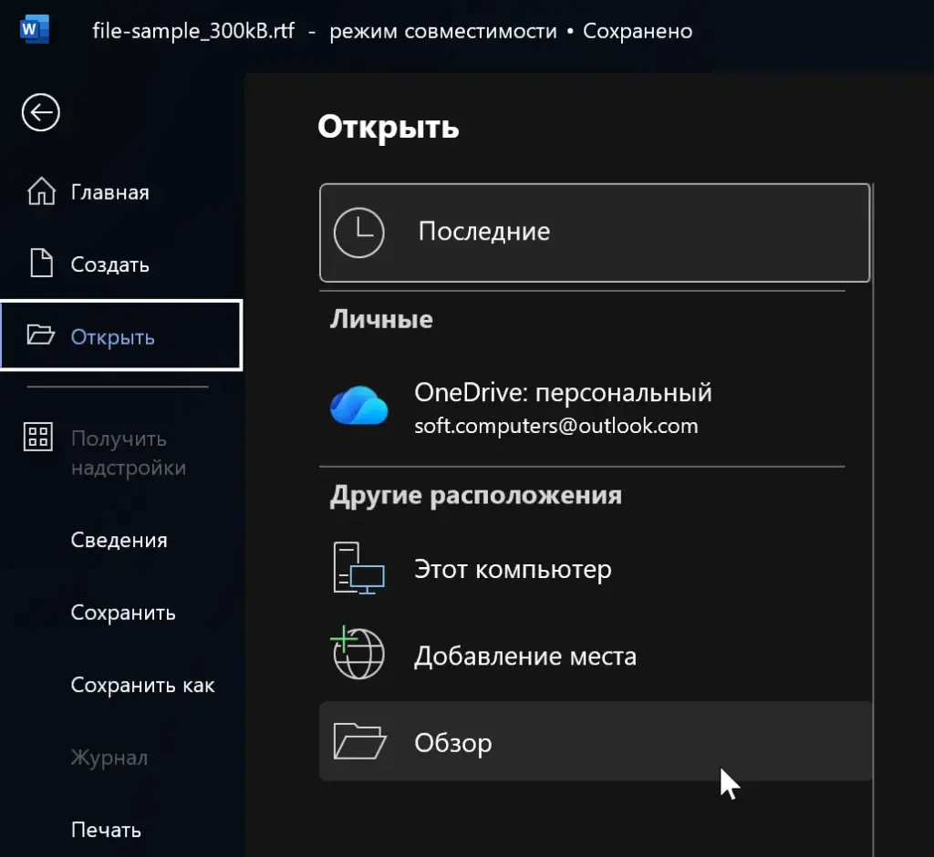
Task: Click the add-ins grid icon
Action: [38, 437]
